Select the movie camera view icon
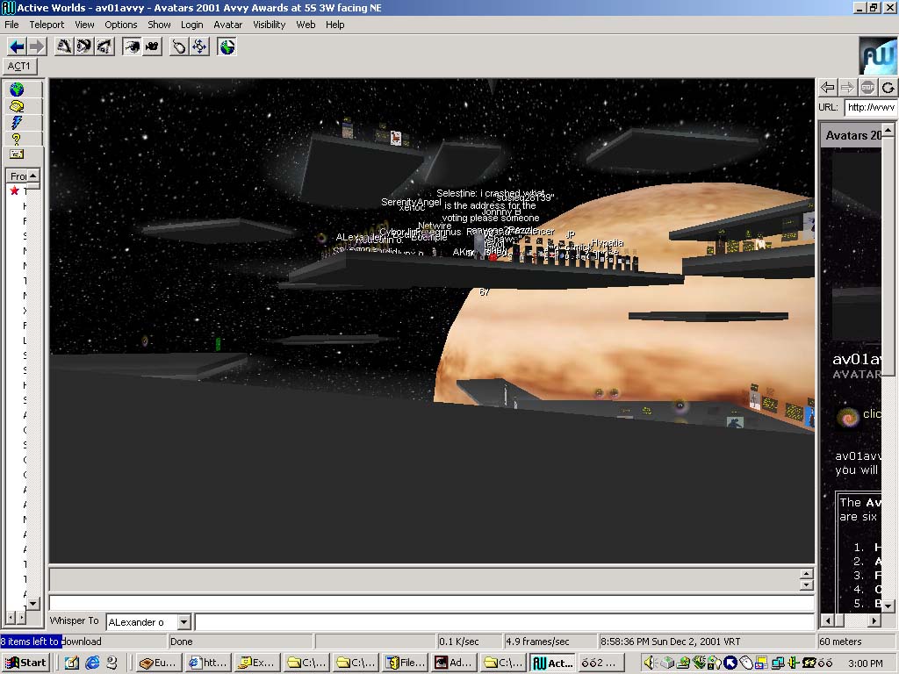Viewport: 899px width, 674px height. pos(152,47)
